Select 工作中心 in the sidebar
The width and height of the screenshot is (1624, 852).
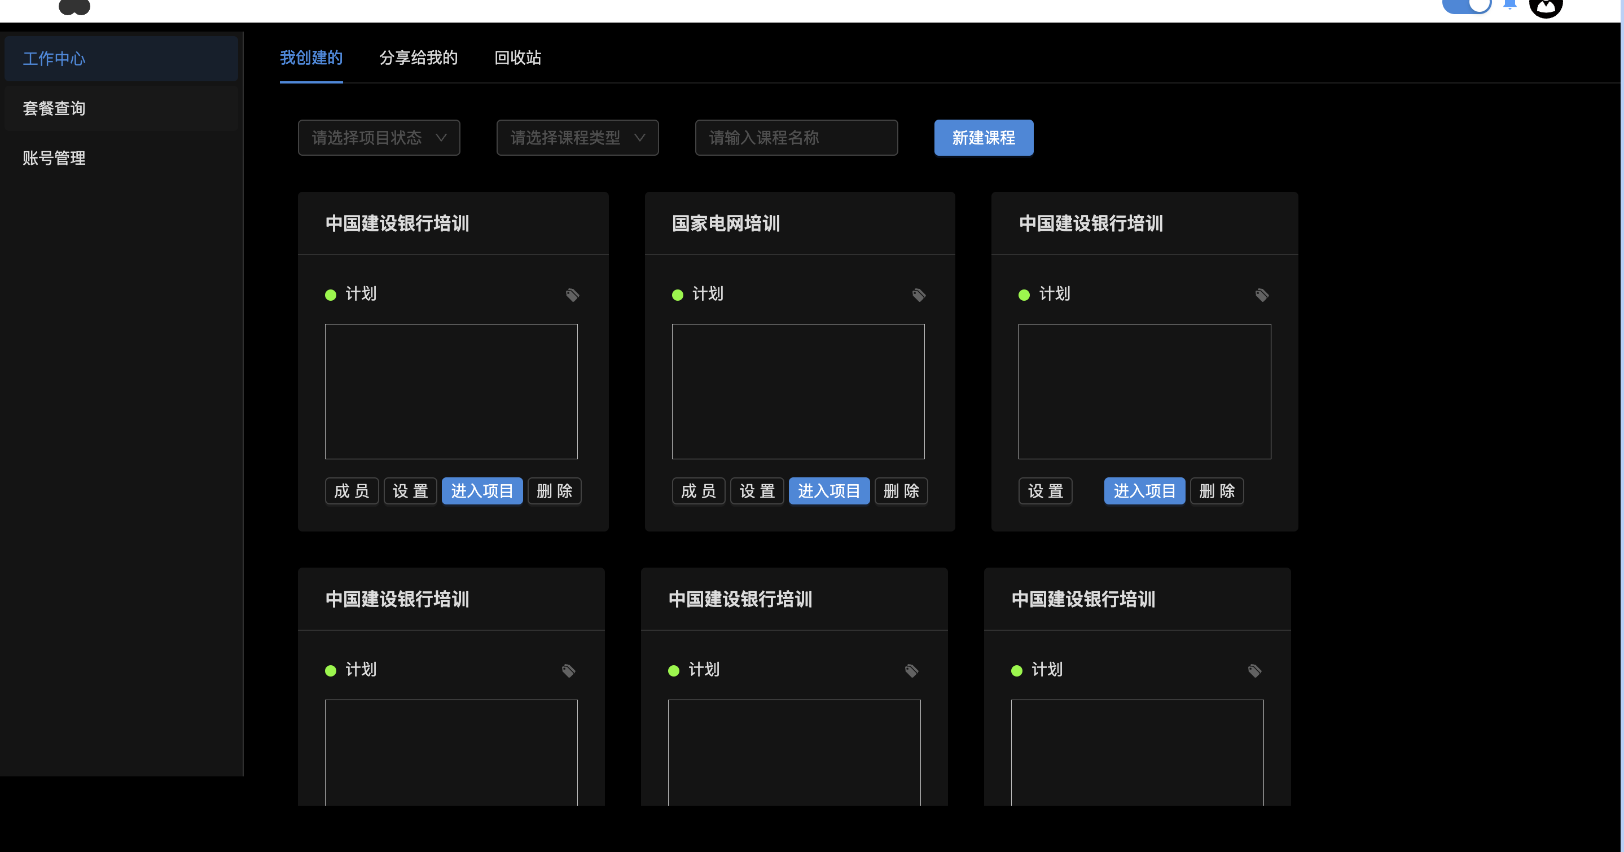[x=121, y=59]
